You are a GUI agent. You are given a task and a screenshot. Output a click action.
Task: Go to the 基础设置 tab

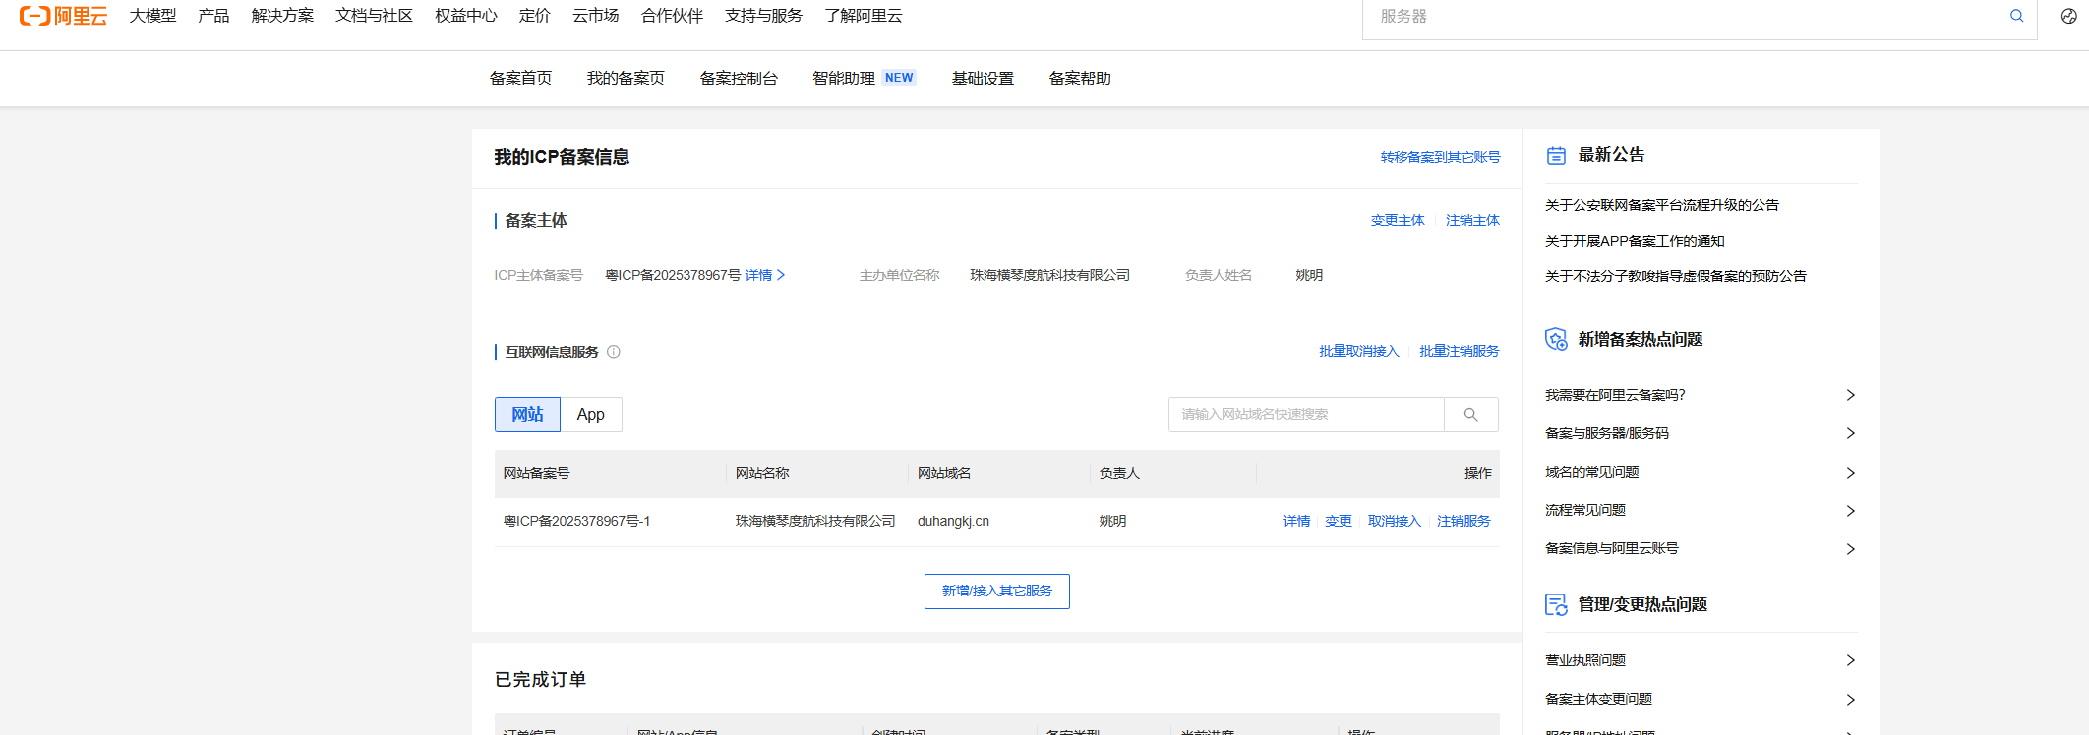983,79
